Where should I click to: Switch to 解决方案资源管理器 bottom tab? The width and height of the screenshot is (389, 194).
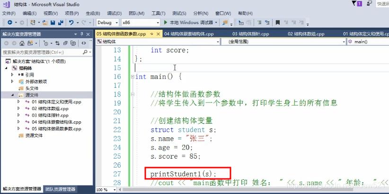[x=22, y=189]
